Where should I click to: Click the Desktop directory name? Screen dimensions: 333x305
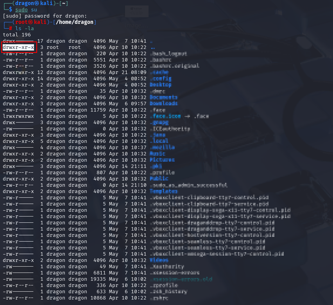(161, 85)
